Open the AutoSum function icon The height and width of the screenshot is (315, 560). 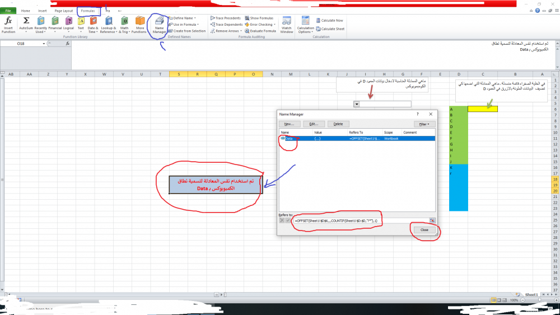pyautogui.click(x=26, y=25)
